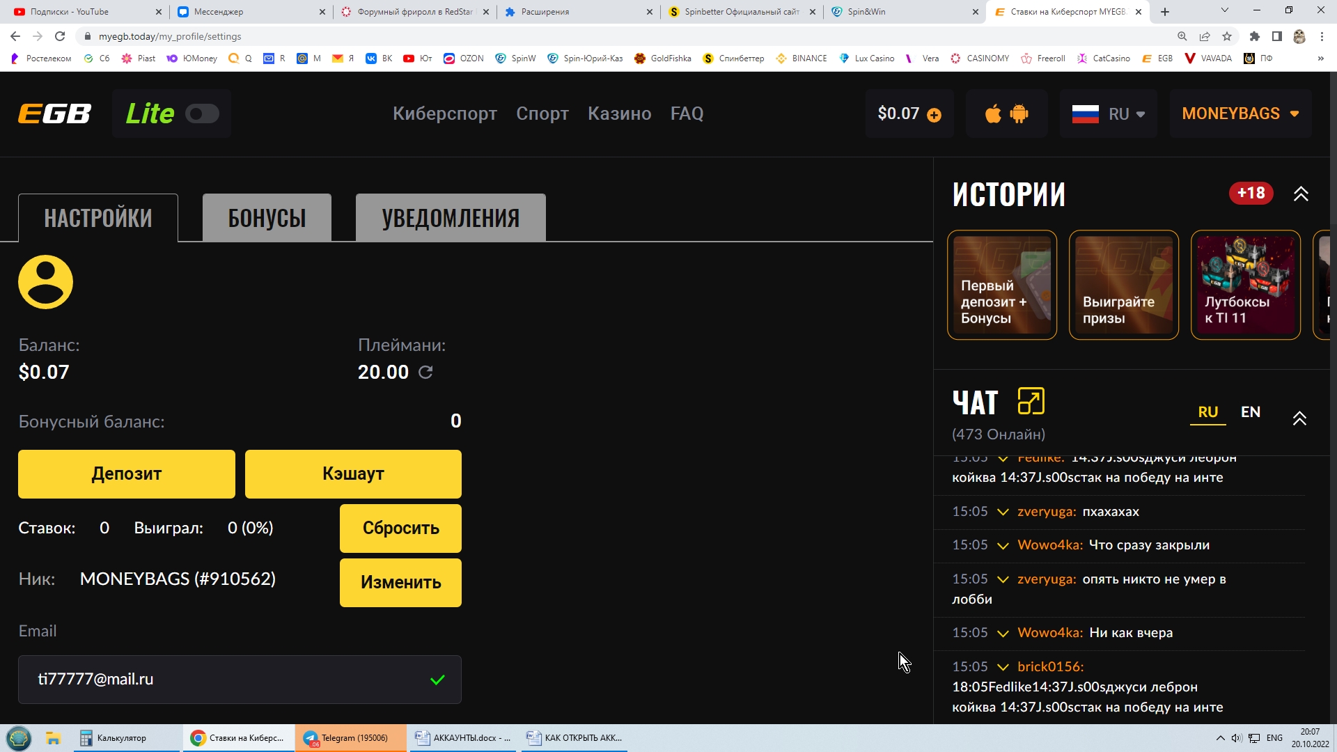Screen dimensions: 1337x752
Task: Collapse the chat panel
Action: [x=1299, y=418]
